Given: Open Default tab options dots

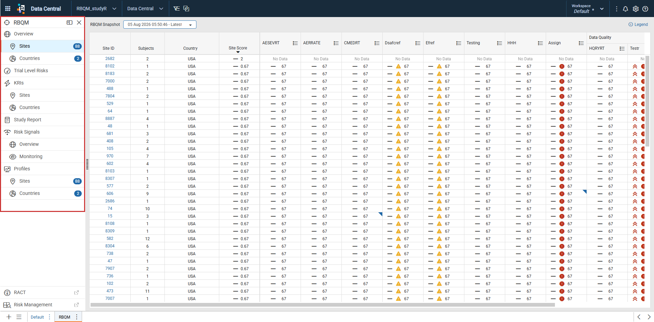Looking at the screenshot, I should click(x=49, y=317).
